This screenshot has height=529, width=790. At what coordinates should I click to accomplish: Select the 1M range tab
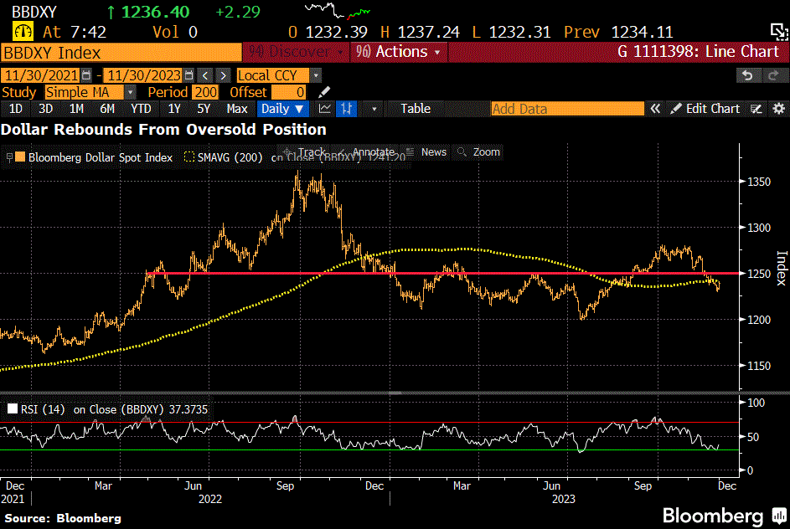[x=76, y=109]
